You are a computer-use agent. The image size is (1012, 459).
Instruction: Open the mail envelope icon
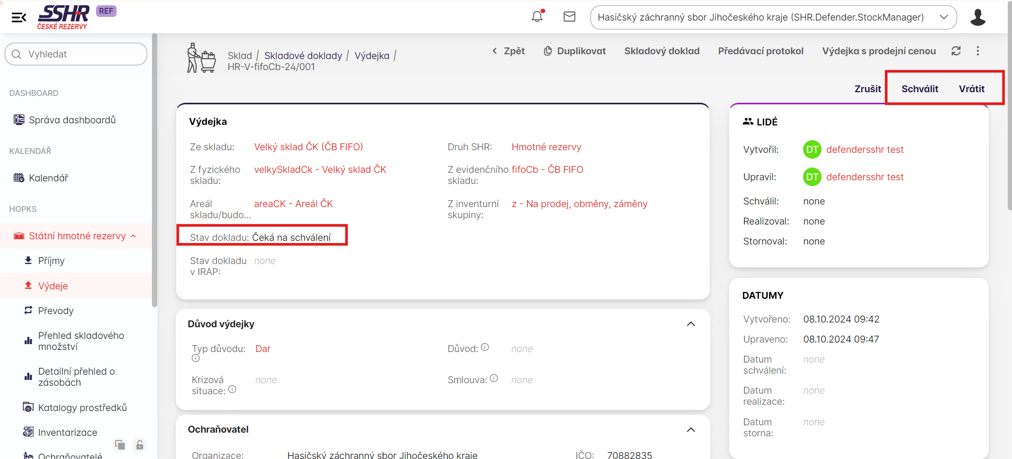[569, 17]
